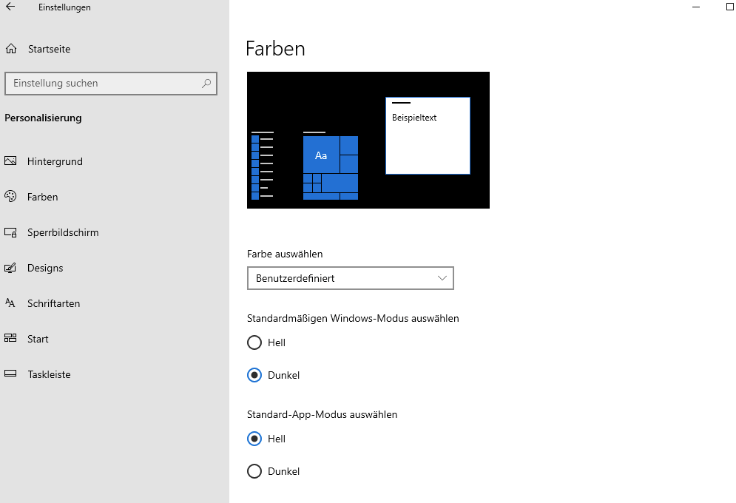Focus the Einstellung suchen search field

111,84
